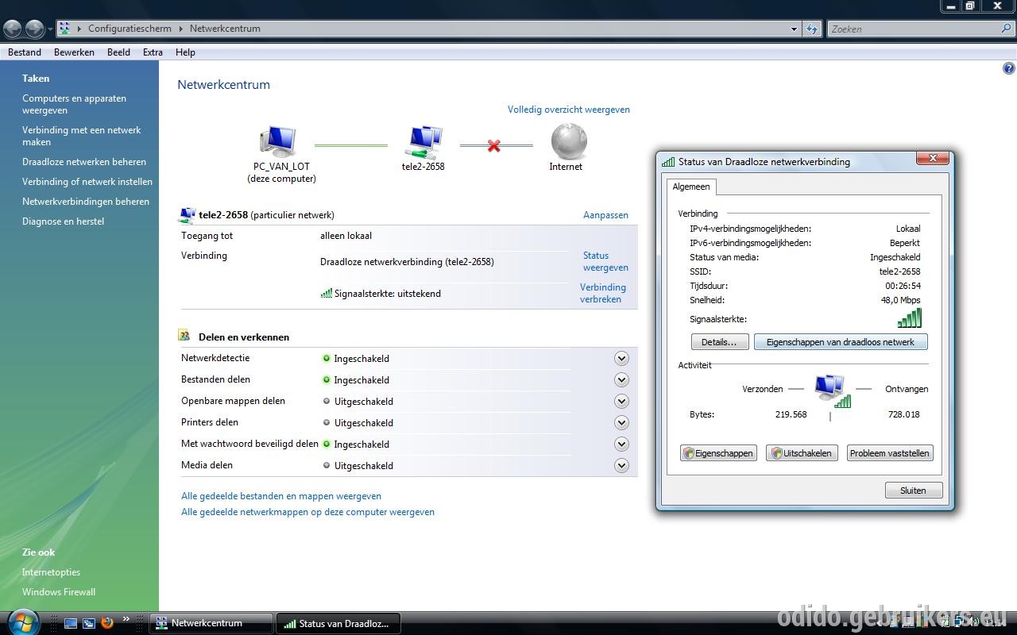This screenshot has width=1017, height=635.
Task: Open Volledig overzicht weergeven link
Action: [x=569, y=110]
